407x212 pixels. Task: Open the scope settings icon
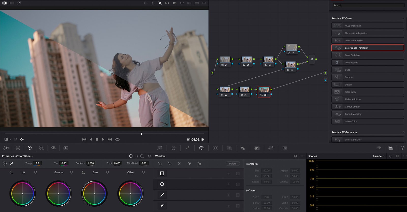[x=390, y=156]
